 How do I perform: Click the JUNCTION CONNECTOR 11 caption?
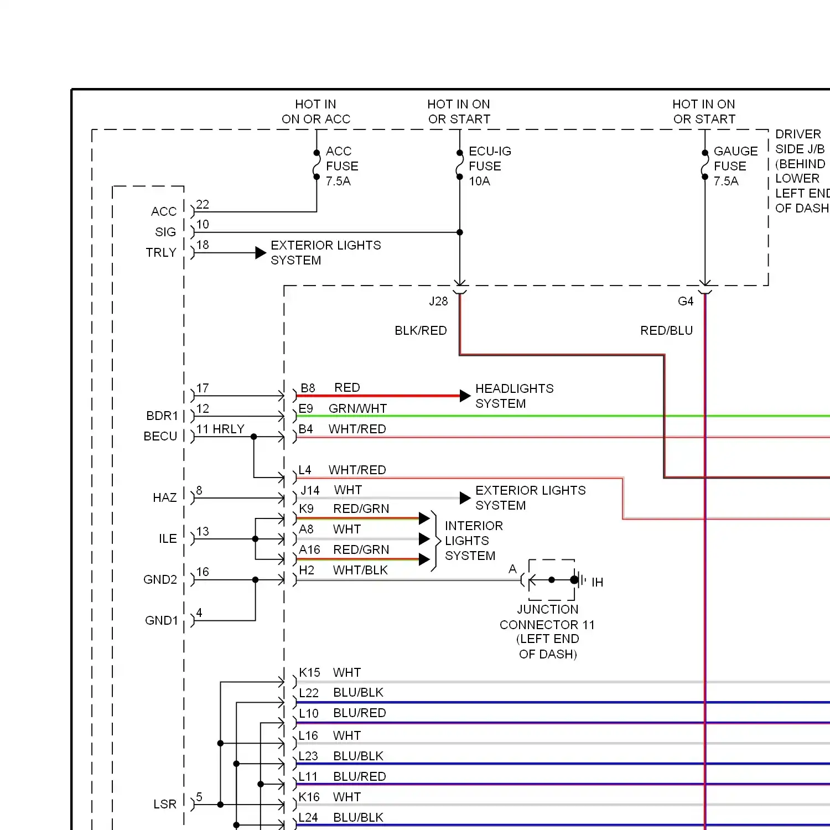click(547, 631)
